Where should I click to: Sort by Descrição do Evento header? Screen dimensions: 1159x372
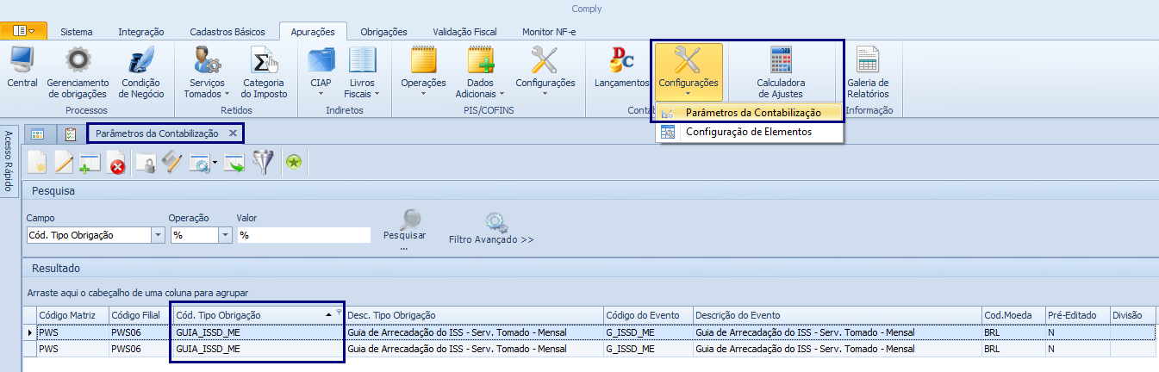(x=837, y=314)
